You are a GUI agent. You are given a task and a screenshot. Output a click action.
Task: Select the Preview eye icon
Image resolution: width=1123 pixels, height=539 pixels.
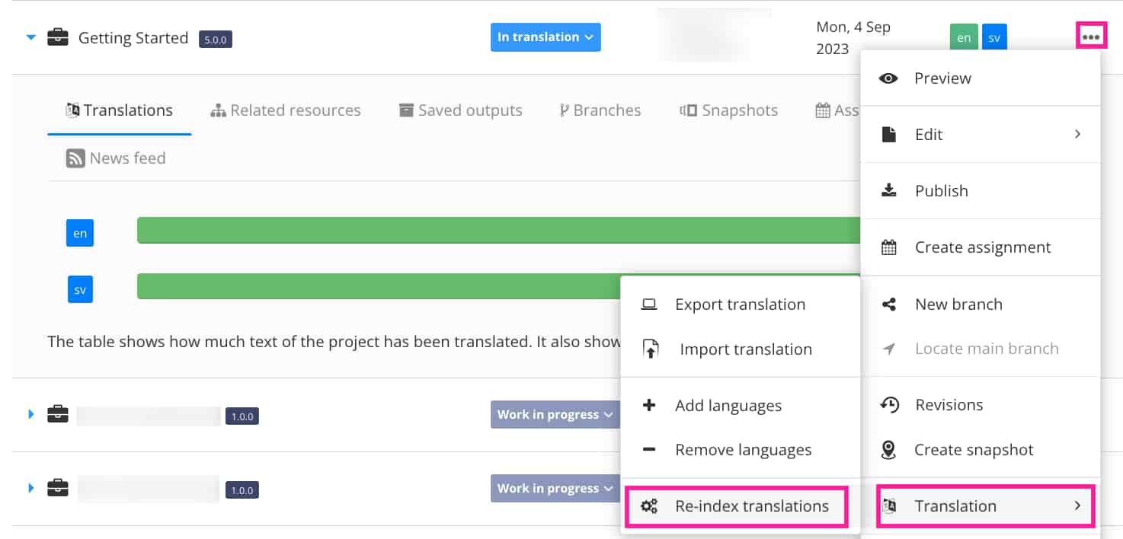888,78
